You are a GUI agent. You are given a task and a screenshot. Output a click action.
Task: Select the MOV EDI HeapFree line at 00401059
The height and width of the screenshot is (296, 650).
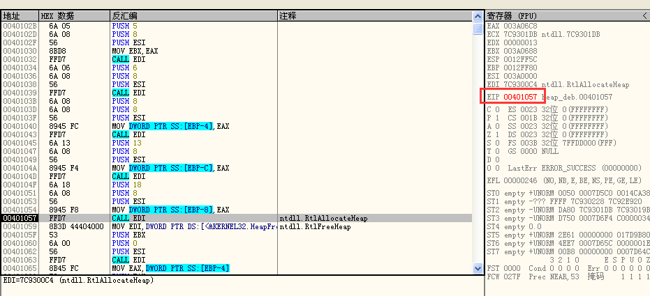point(209,226)
